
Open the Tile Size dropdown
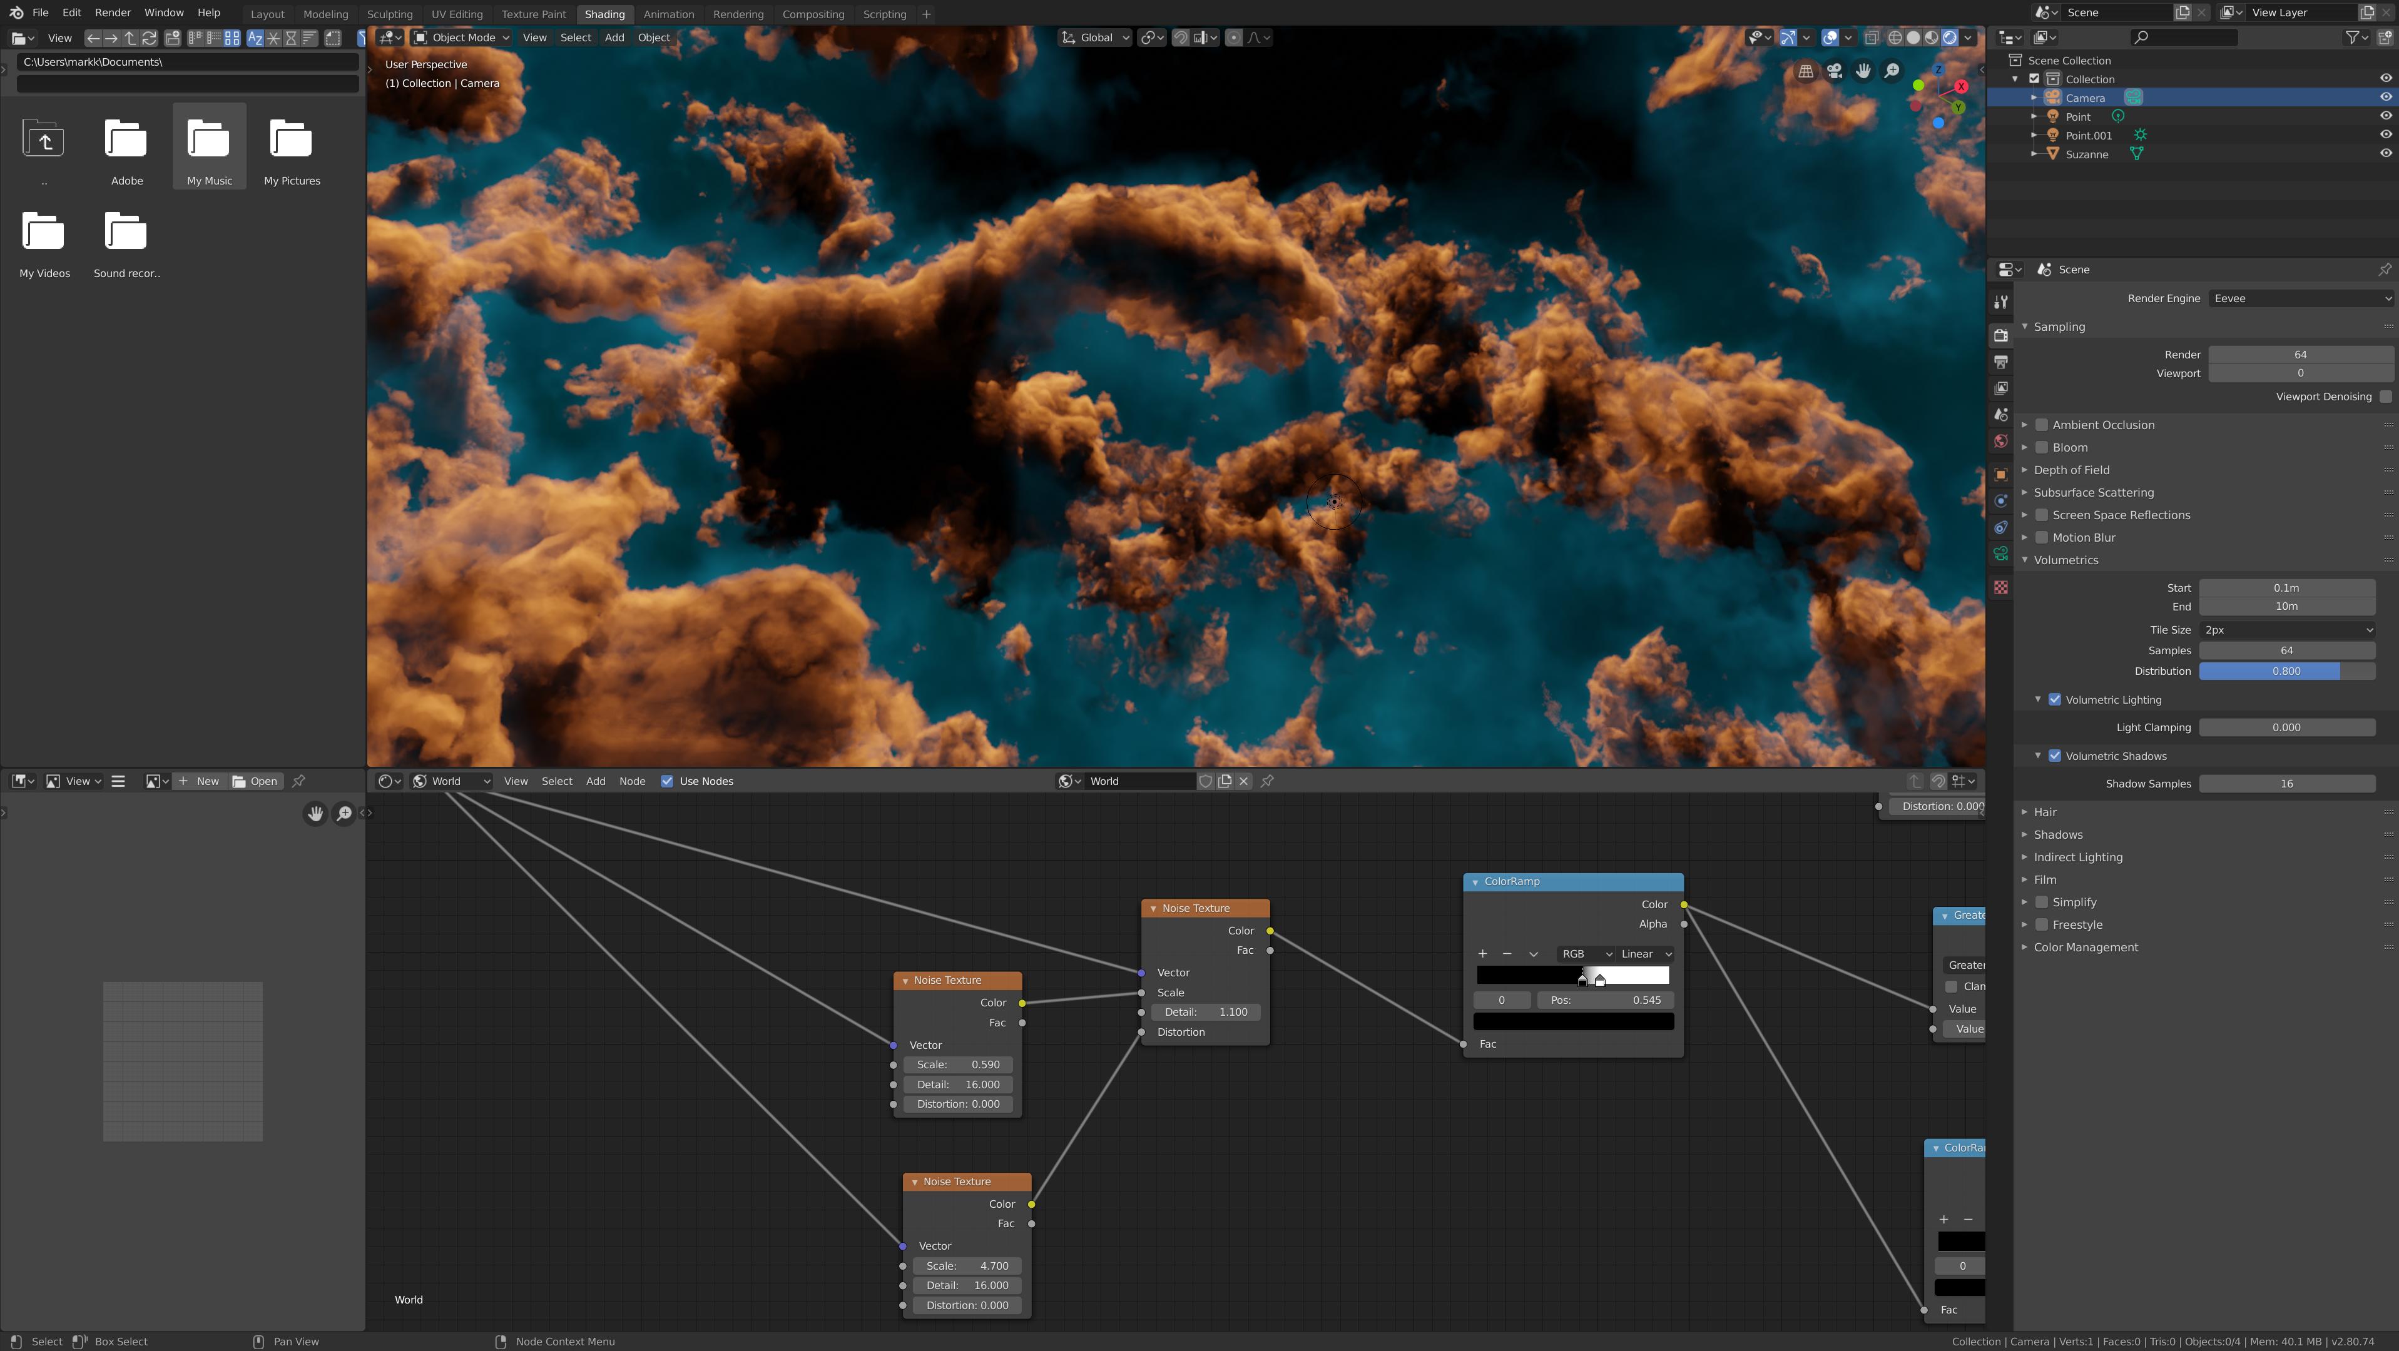click(2287, 630)
